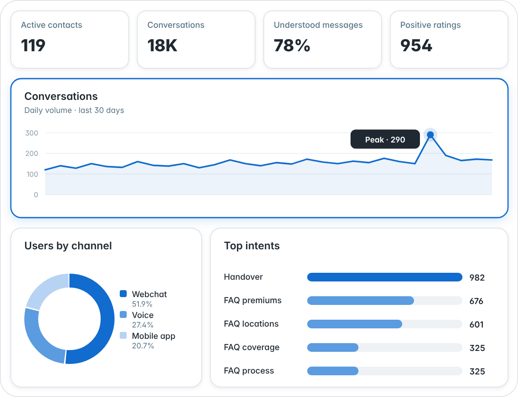Click the Positive ratings label
The image size is (518, 397).
tap(430, 25)
